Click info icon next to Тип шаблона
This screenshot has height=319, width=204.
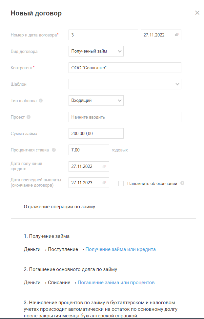pos(41,101)
